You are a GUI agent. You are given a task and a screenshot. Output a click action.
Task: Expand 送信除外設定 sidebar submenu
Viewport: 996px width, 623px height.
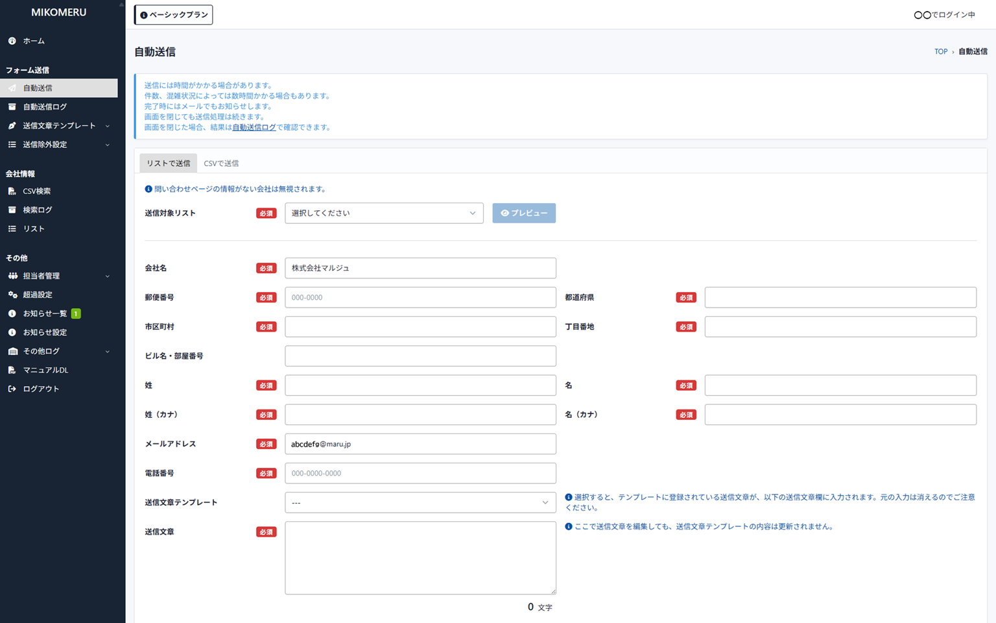click(x=107, y=145)
